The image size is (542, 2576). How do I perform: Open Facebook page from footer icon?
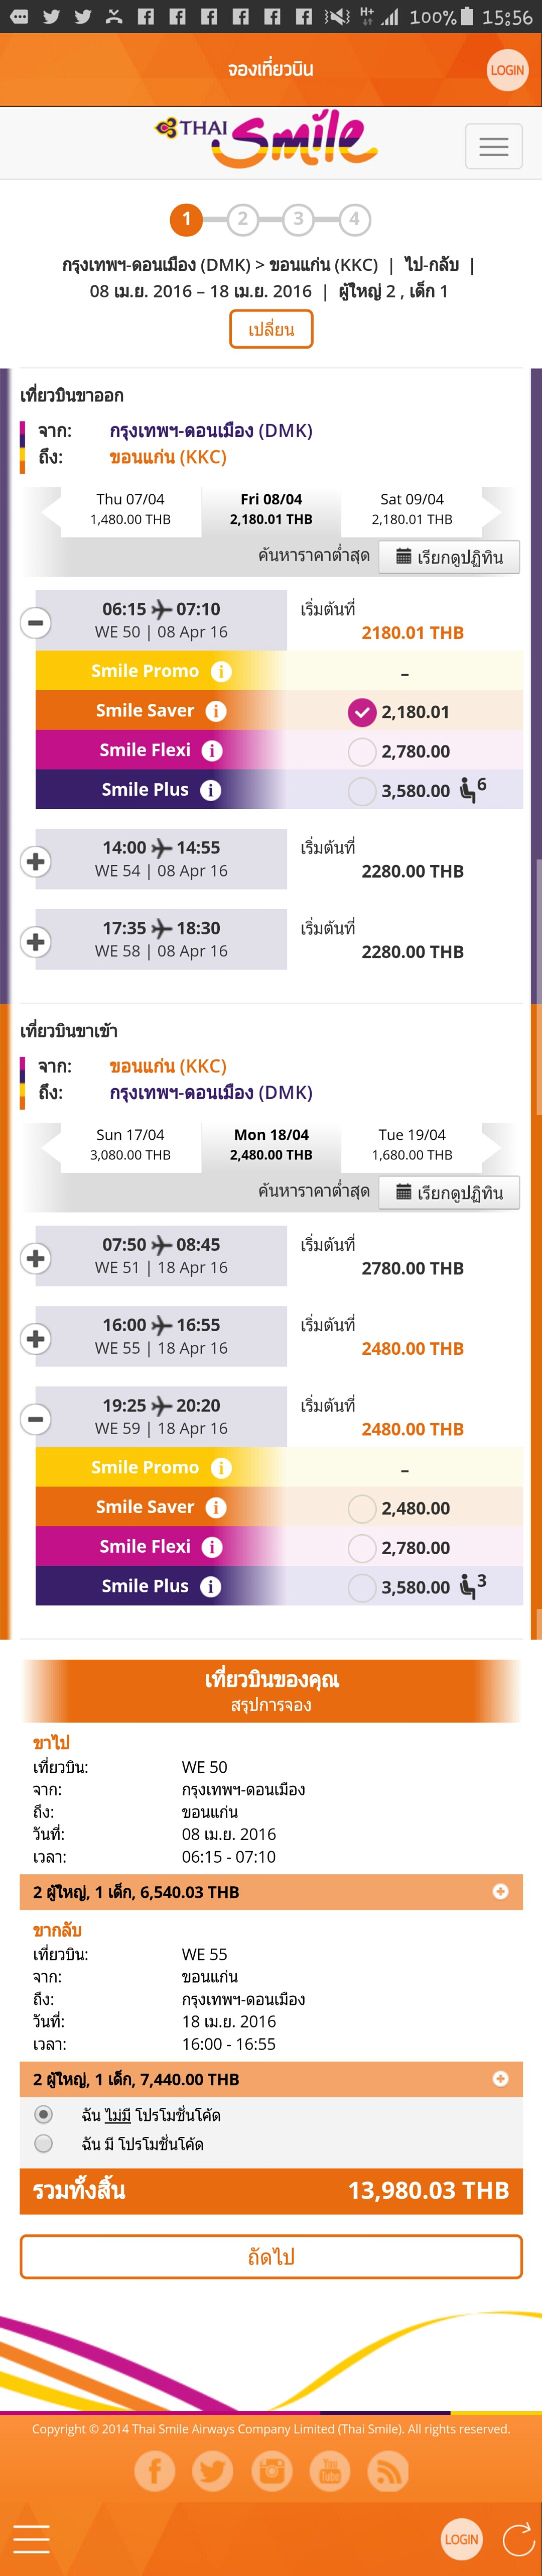[x=155, y=2471]
